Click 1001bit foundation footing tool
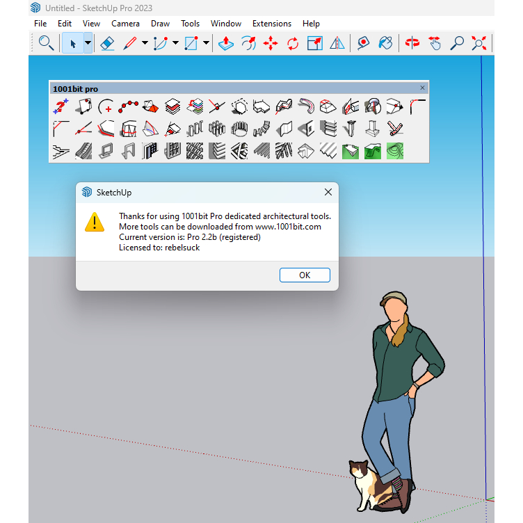 373,129
